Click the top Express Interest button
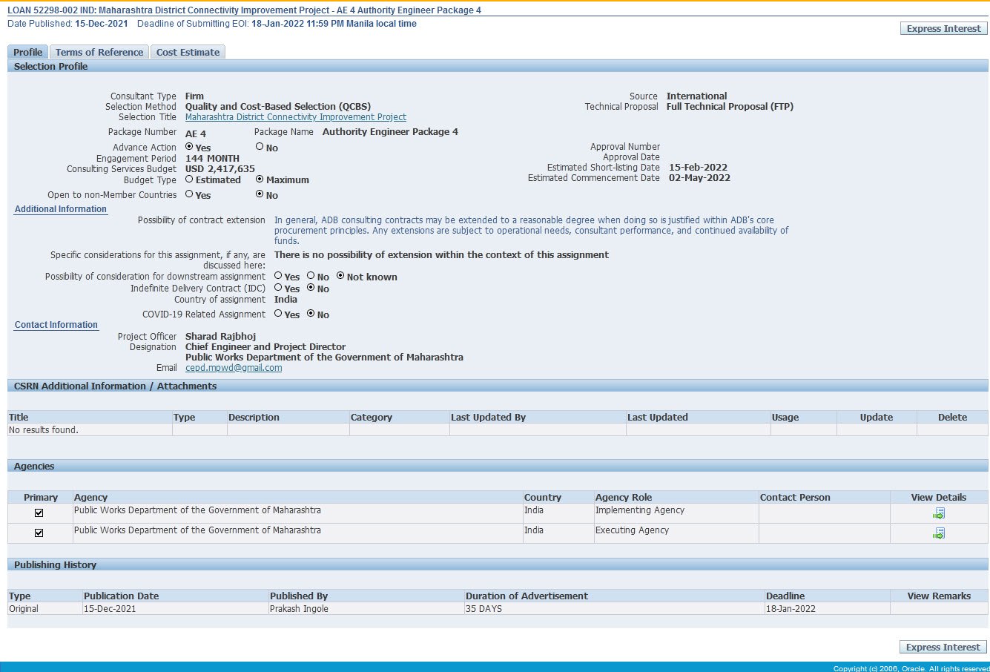Screen dimensions: 990x672 click(943, 28)
